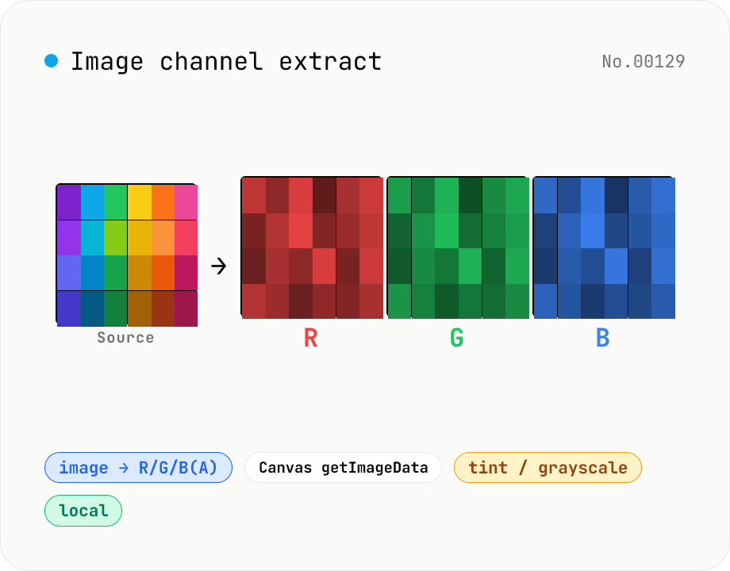
Task: Select the 'local' tag
Action: [x=83, y=511]
